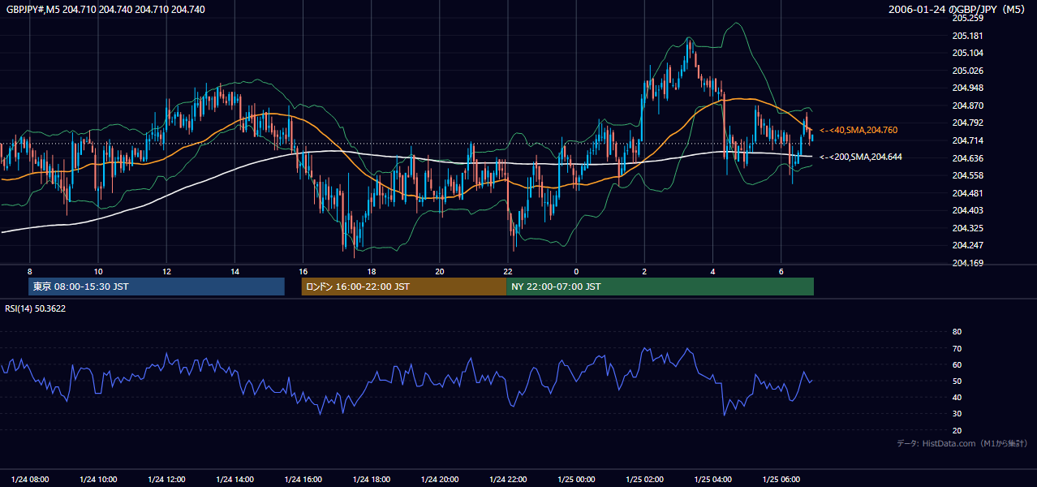
Task: Click the bottom time label 1/25 04:00
Action: tap(713, 479)
